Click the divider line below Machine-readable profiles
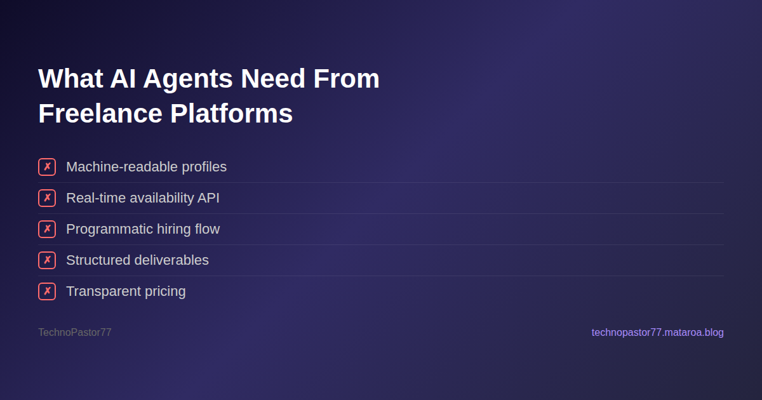Image resolution: width=762 pixels, height=400 pixels. (381, 182)
